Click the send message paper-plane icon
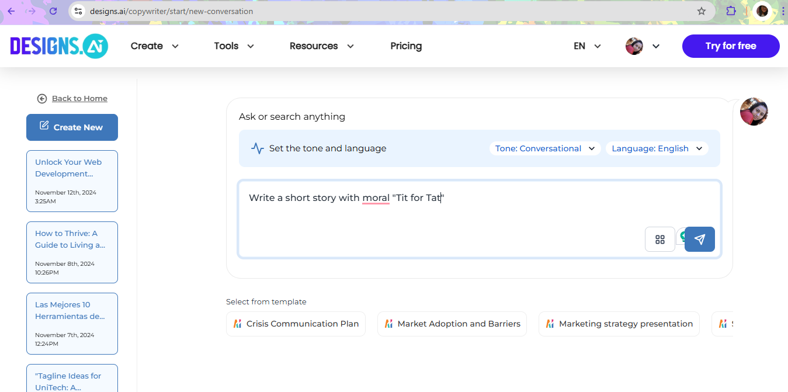The image size is (788, 392). (699, 239)
